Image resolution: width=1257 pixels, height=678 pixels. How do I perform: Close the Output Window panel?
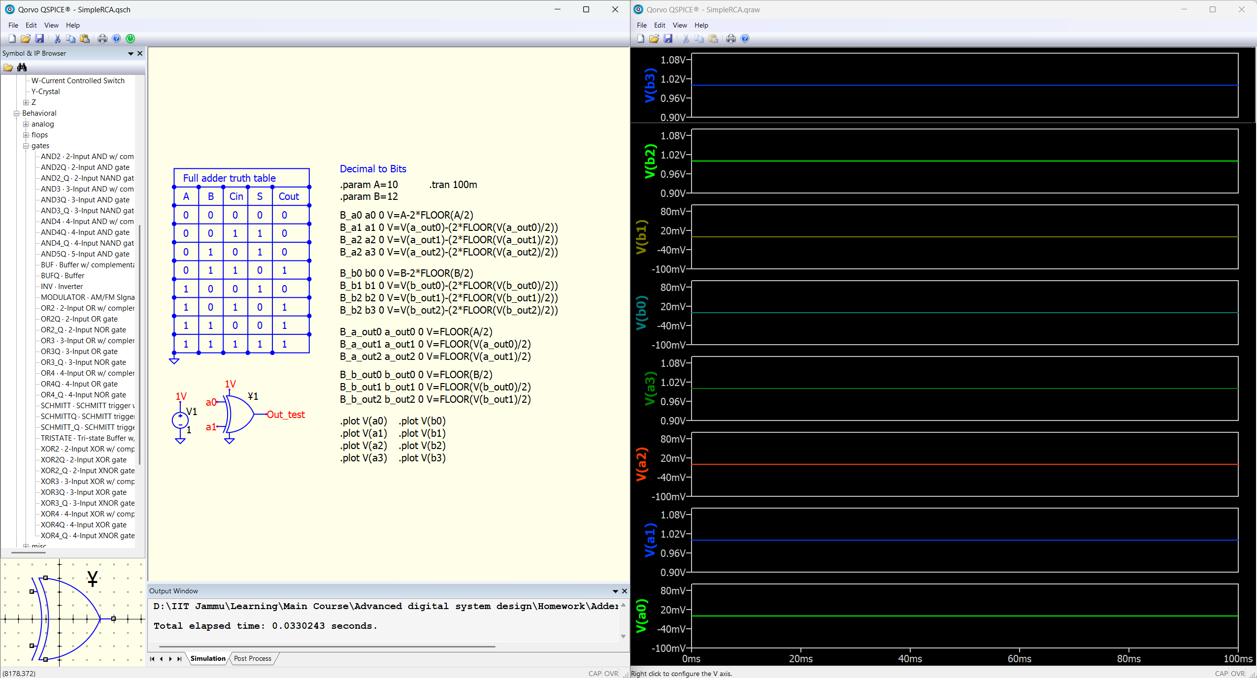click(x=625, y=591)
